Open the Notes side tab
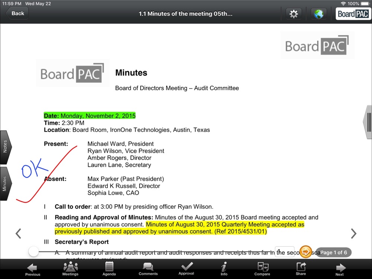 pos(6,147)
